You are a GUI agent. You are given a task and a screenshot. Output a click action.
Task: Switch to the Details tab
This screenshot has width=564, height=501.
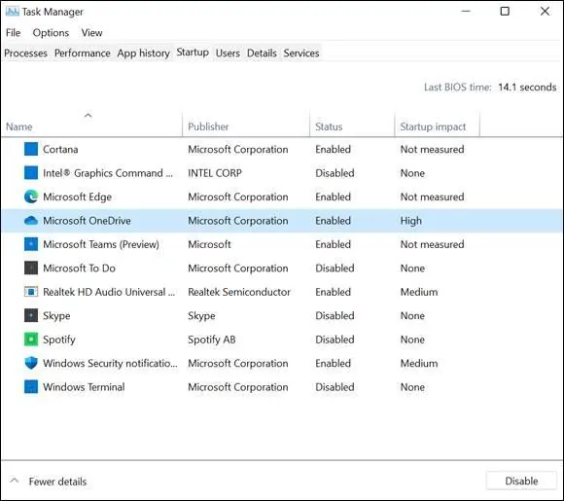click(x=262, y=54)
